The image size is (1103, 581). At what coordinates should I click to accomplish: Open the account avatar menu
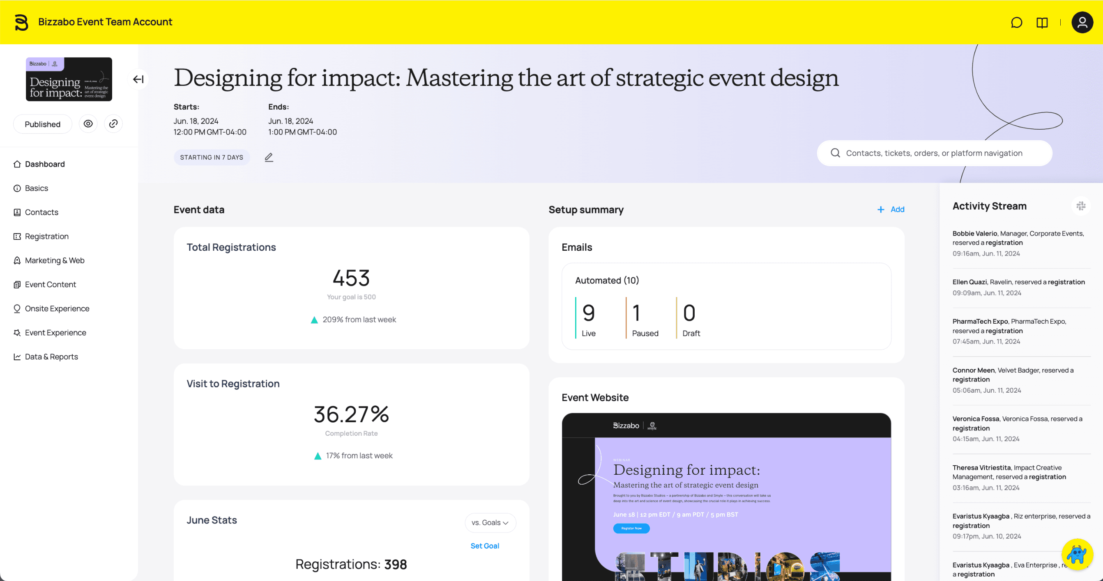pos(1082,22)
